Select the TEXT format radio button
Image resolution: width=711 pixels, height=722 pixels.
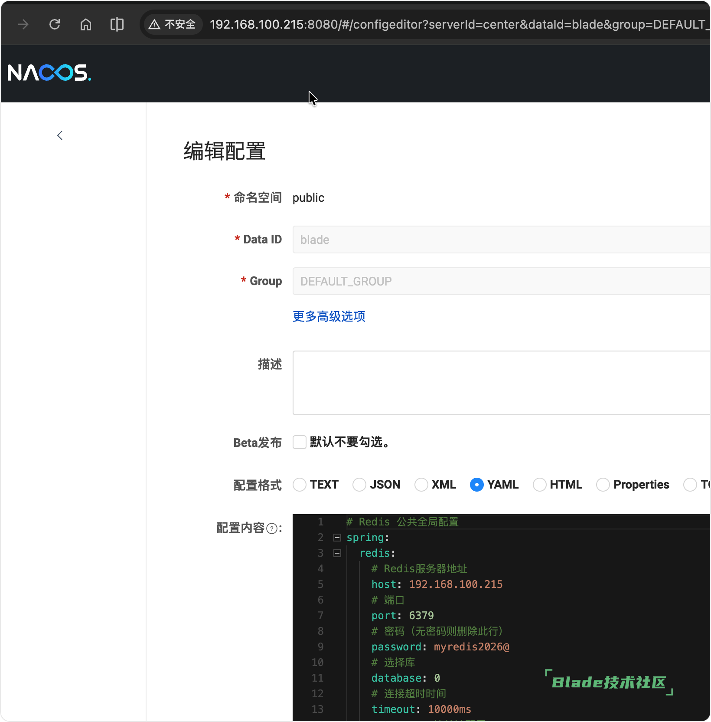[x=300, y=485]
